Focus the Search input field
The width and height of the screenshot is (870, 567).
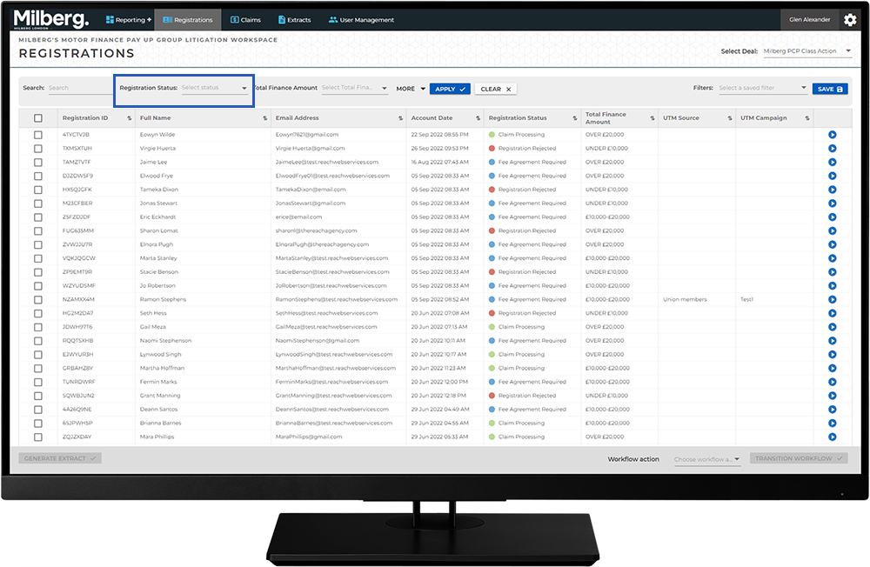(78, 88)
